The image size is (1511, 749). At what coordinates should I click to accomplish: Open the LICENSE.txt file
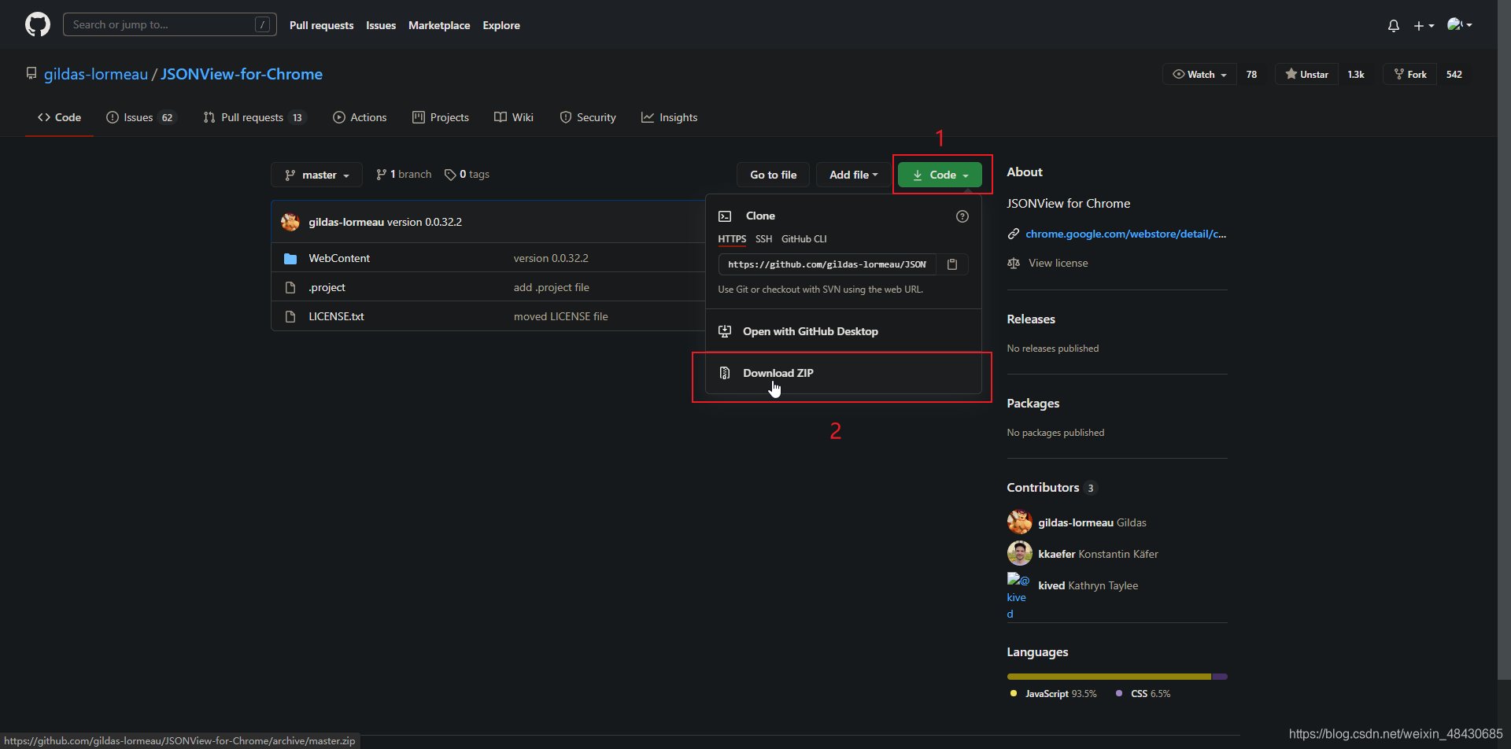pyautogui.click(x=336, y=316)
